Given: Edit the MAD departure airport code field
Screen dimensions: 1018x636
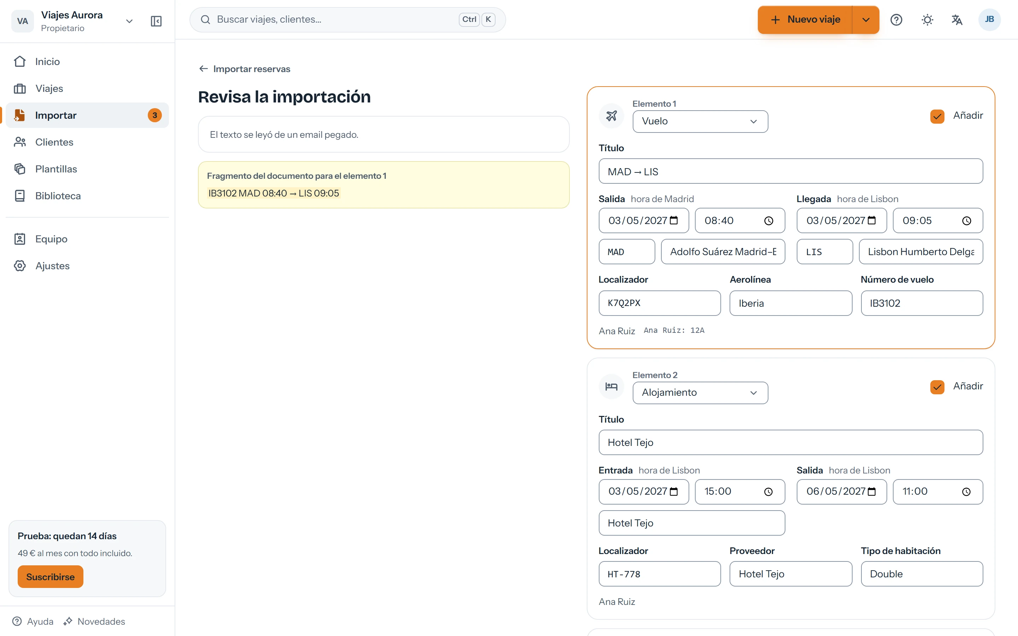Looking at the screenshot, I should [x=627, y=252].
